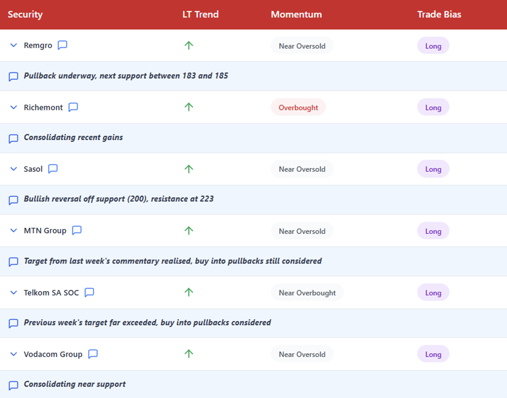Click 'Pullback underway, next support between 183 and 185'

click(x=126, y=76)
